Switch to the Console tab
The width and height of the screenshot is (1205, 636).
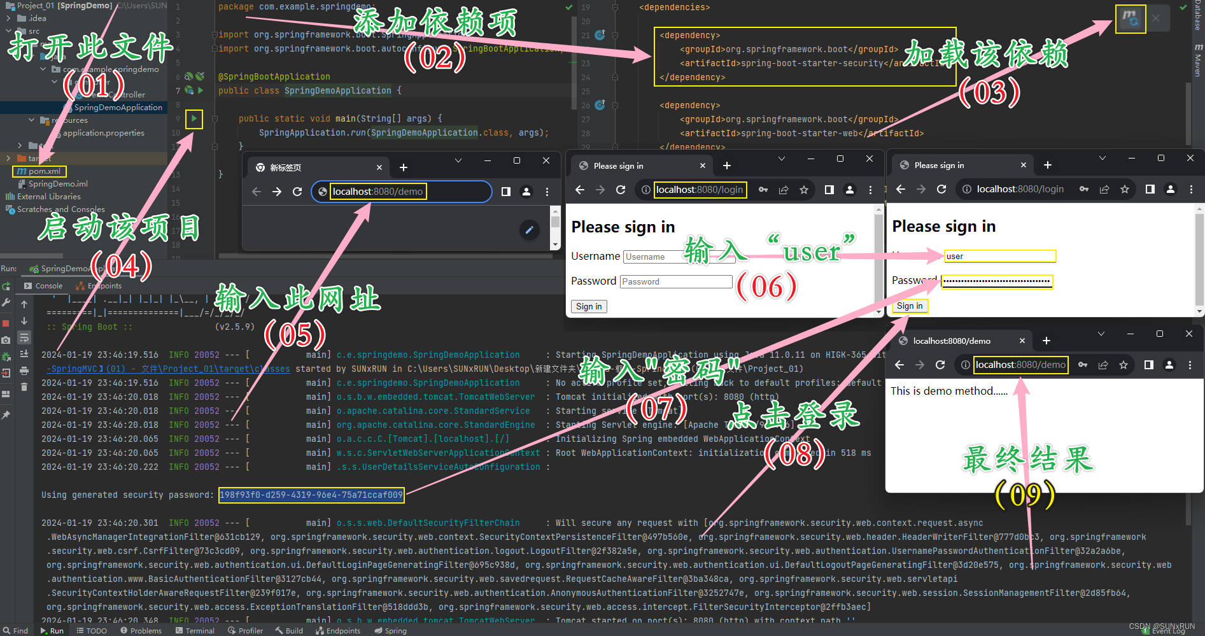tap(43, 286)
